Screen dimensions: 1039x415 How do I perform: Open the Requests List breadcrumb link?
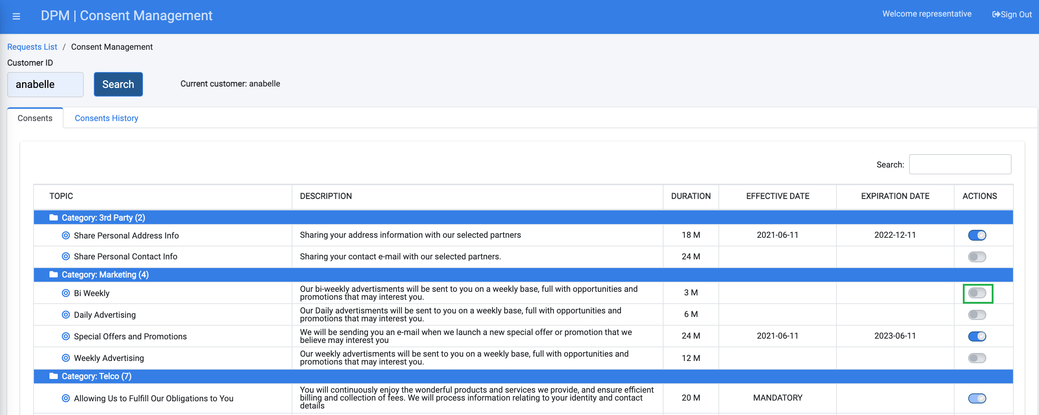[32, 47]
